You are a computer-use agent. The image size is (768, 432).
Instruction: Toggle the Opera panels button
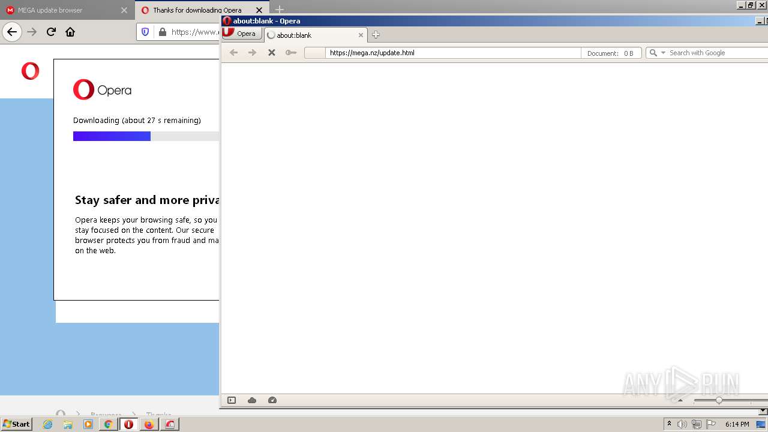point(232,400)
